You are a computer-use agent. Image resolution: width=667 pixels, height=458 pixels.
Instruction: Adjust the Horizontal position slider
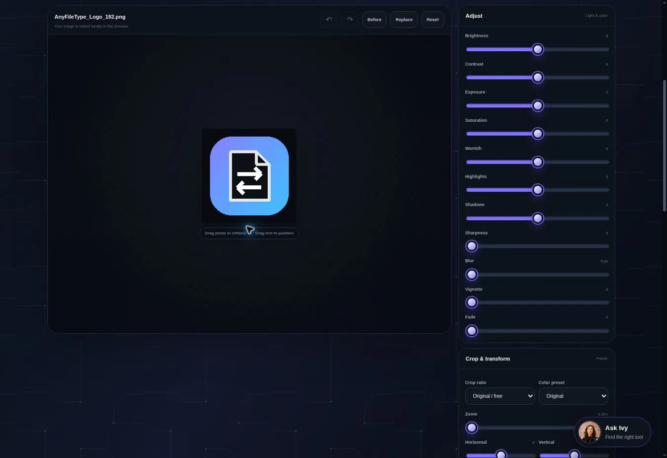(501, 455)
